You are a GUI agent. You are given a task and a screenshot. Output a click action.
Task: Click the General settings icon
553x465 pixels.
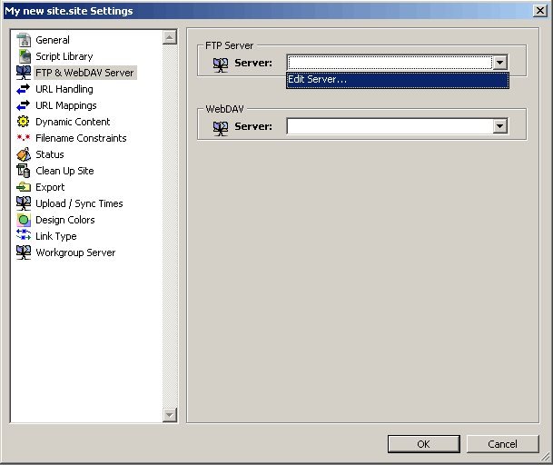[x=24, y=40]
